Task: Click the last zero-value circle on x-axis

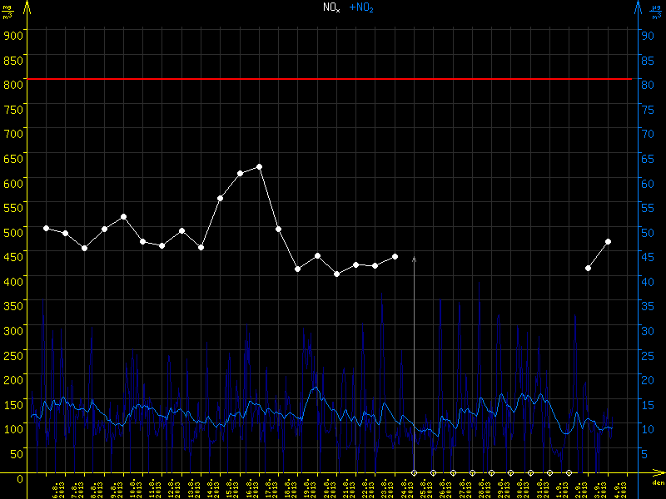Action: [x=569, y=473]
